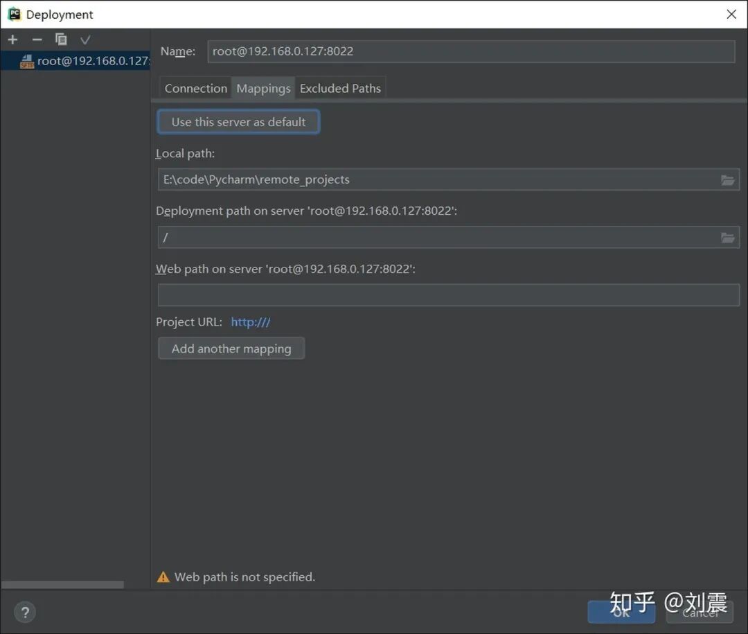The height and width of the screenshot is (634, 748).
Task: Mark server as default using checkmark icon
Action: coord(85,39)
